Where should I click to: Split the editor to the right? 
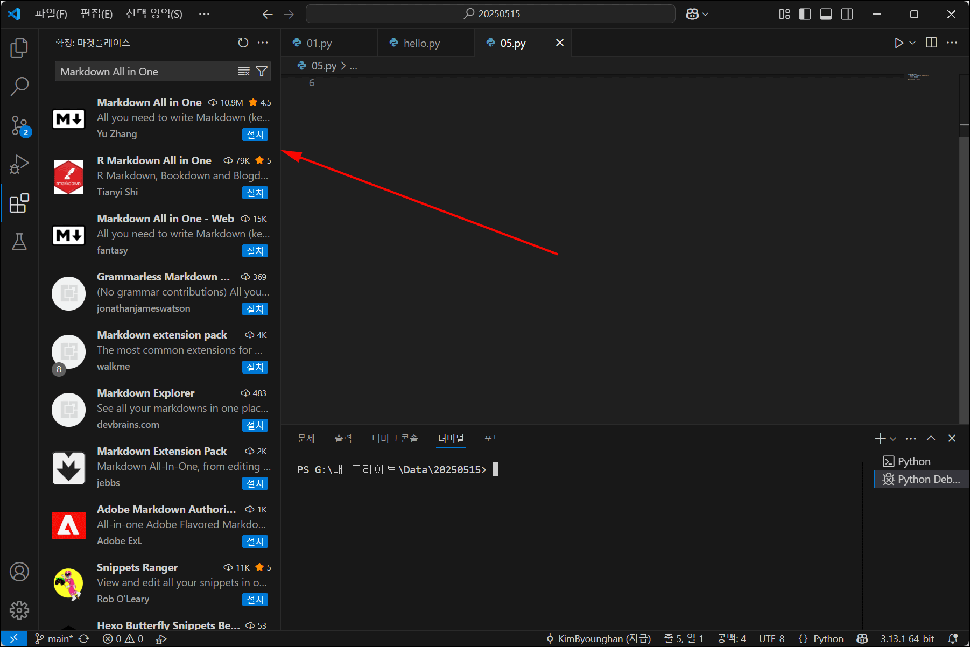pos(931,43)
